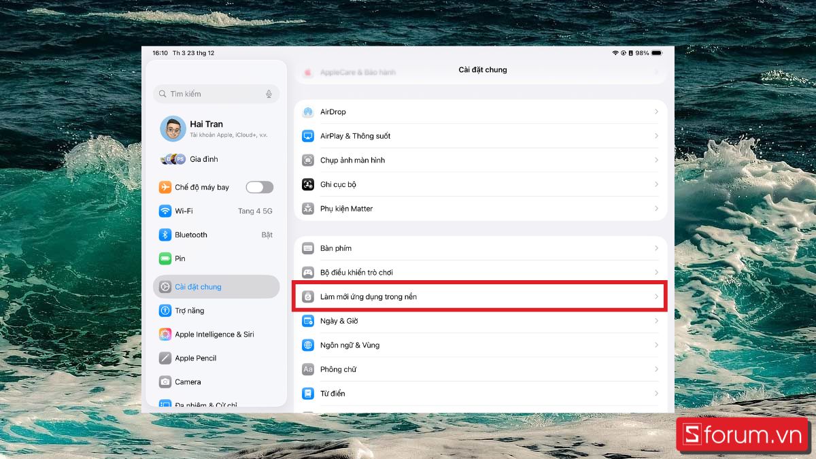This screenshot has height=459, width=816.
Task: Click the airplane mode icon in sidebar
Action: pos(165,187)
